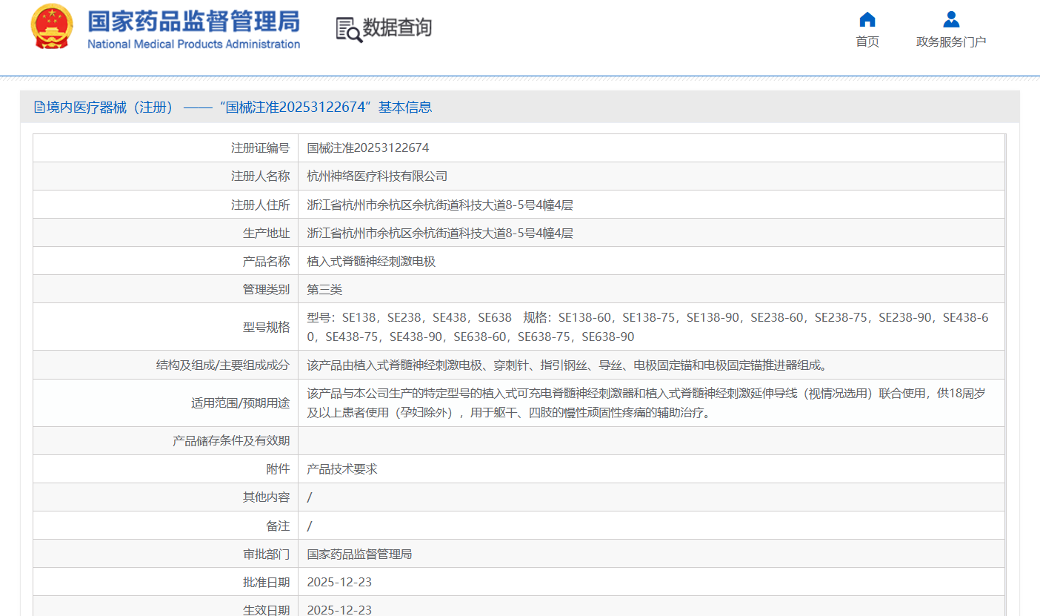Click the 型号规格 model list cell

(x=647, y=327)
